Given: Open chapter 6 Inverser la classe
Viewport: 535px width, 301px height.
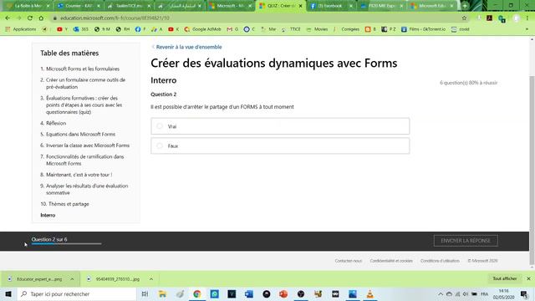Looking at the screenshot, I should tap(88, 145).
